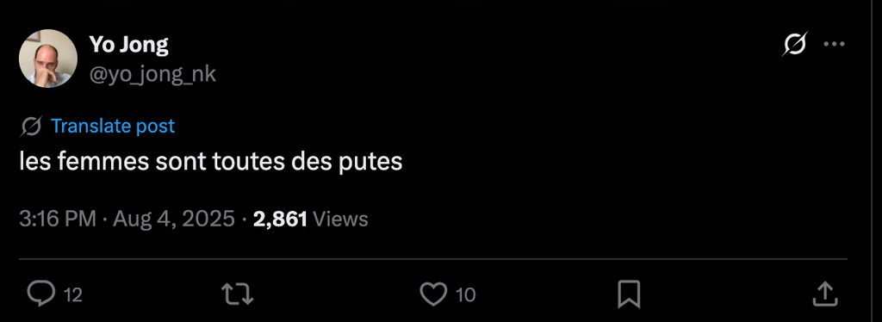Click the Grok icon next to Translate post

31,127
